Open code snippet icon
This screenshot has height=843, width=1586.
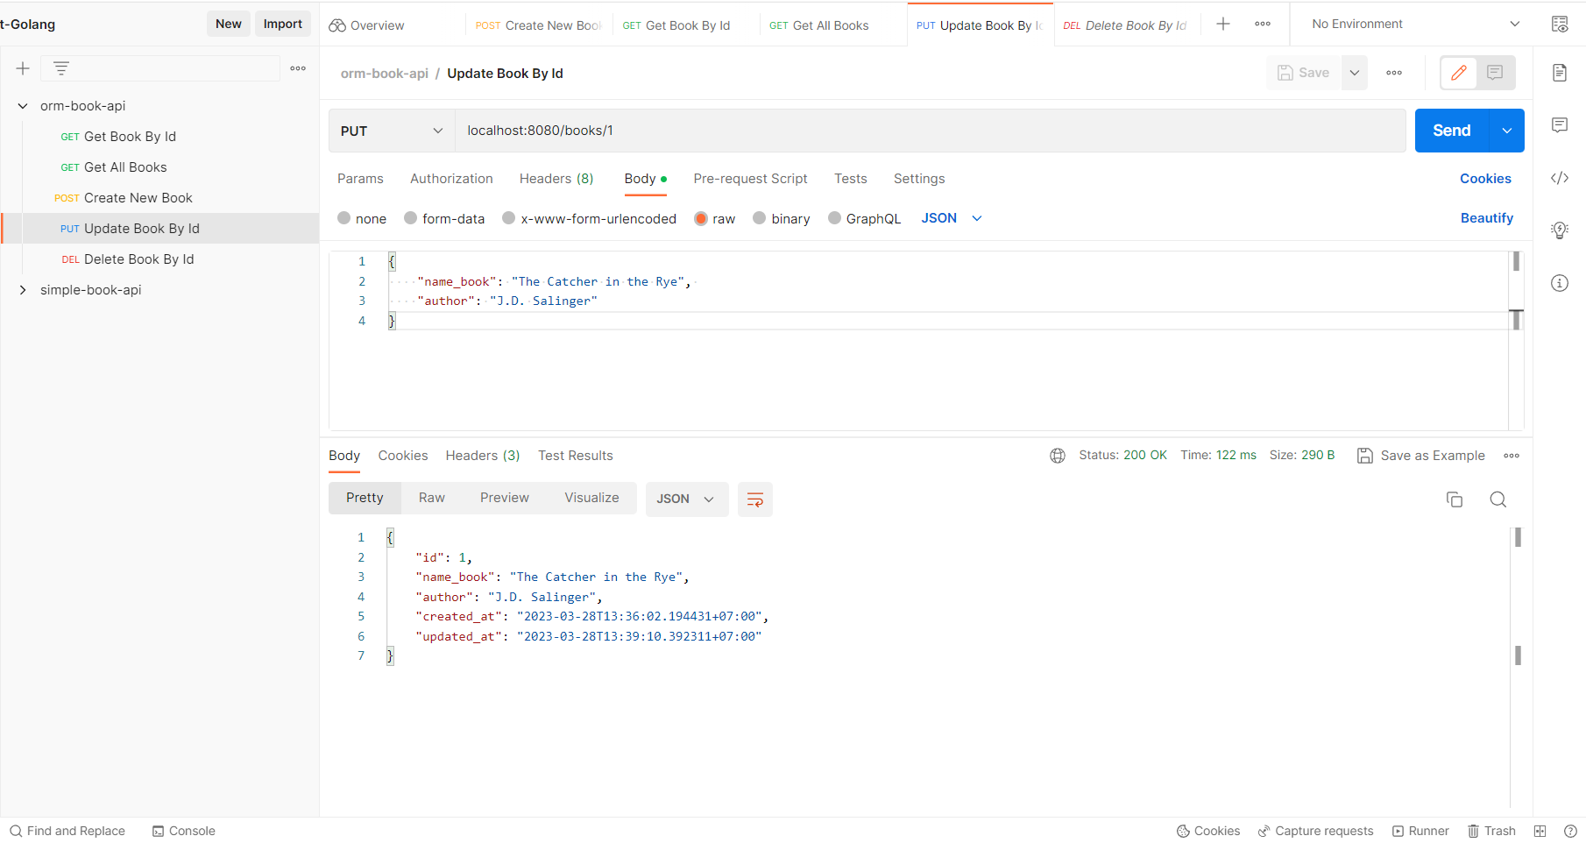1560,178
